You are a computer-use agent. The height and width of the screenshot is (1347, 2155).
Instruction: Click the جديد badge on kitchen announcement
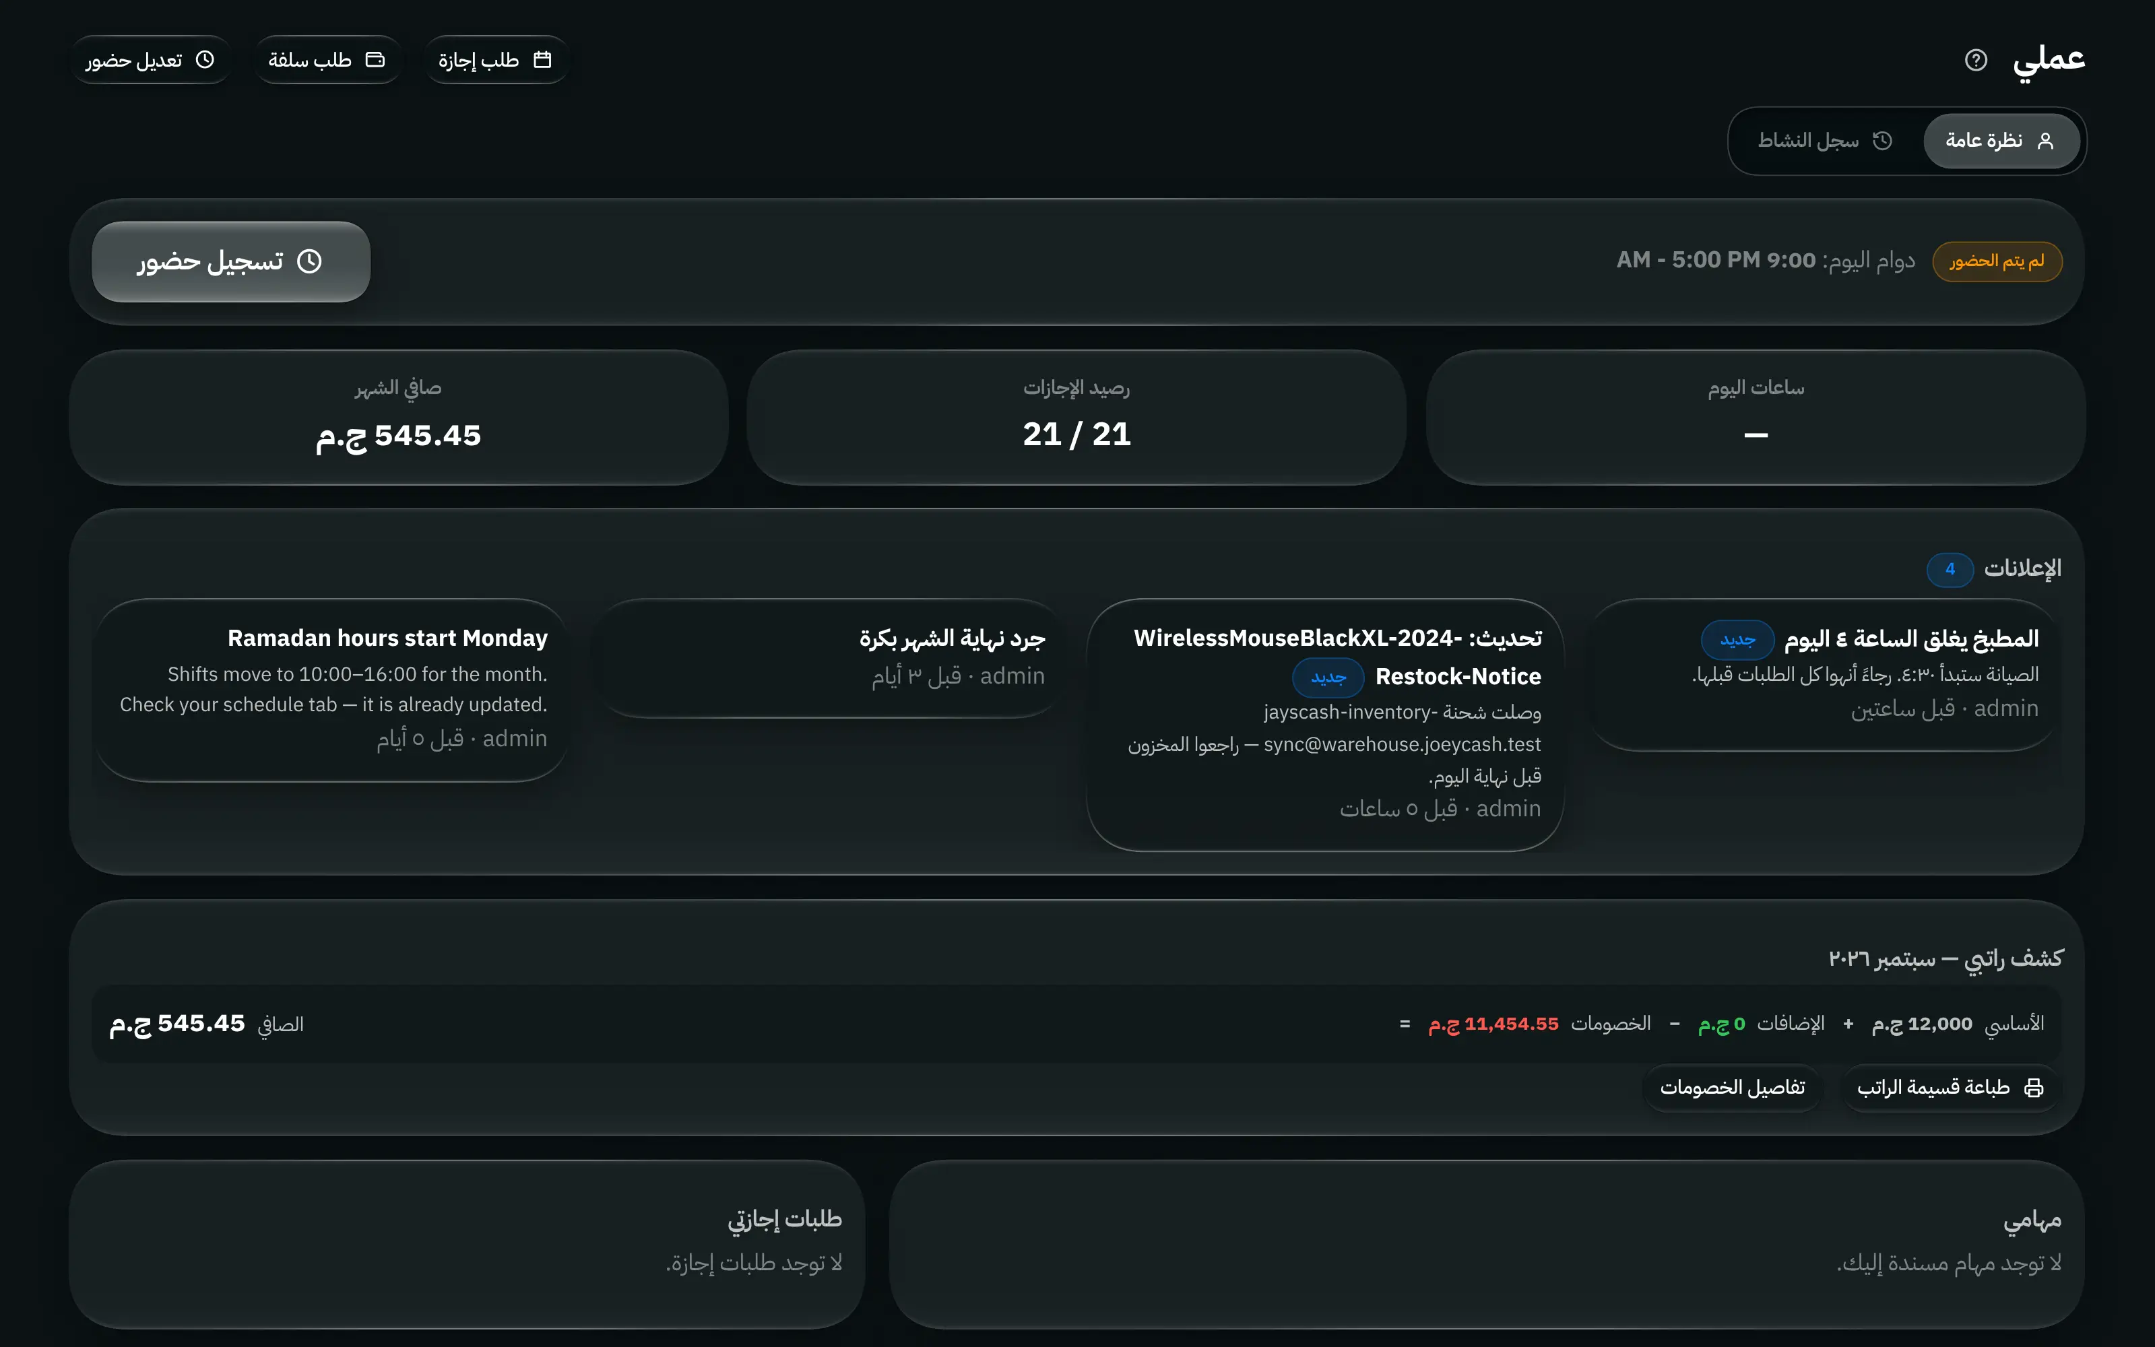1737,640
